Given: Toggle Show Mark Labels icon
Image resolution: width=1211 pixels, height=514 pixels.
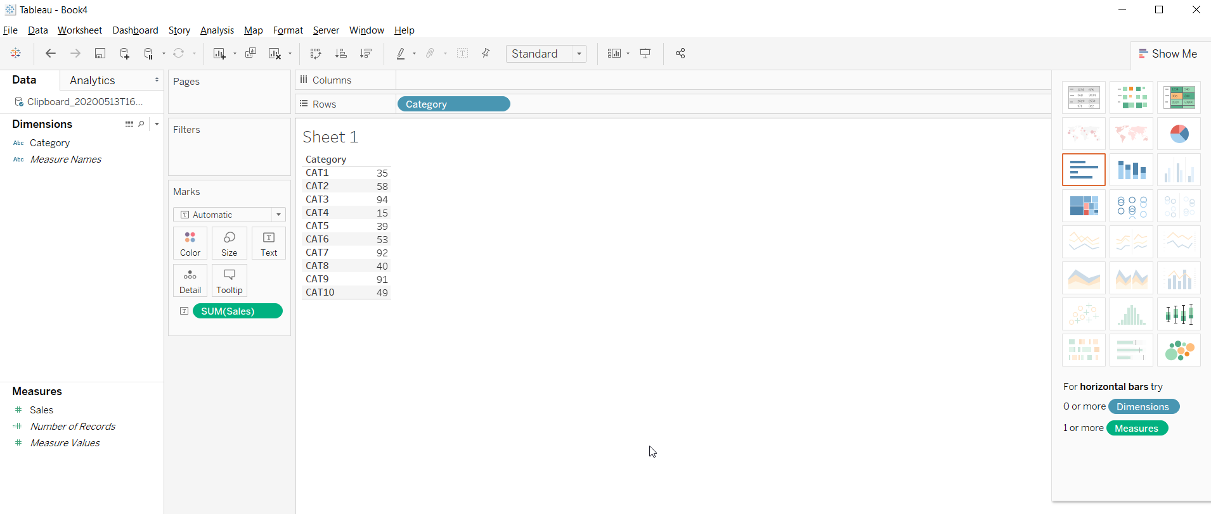Looking at the screenshot, I should click(x=463, y=54).
